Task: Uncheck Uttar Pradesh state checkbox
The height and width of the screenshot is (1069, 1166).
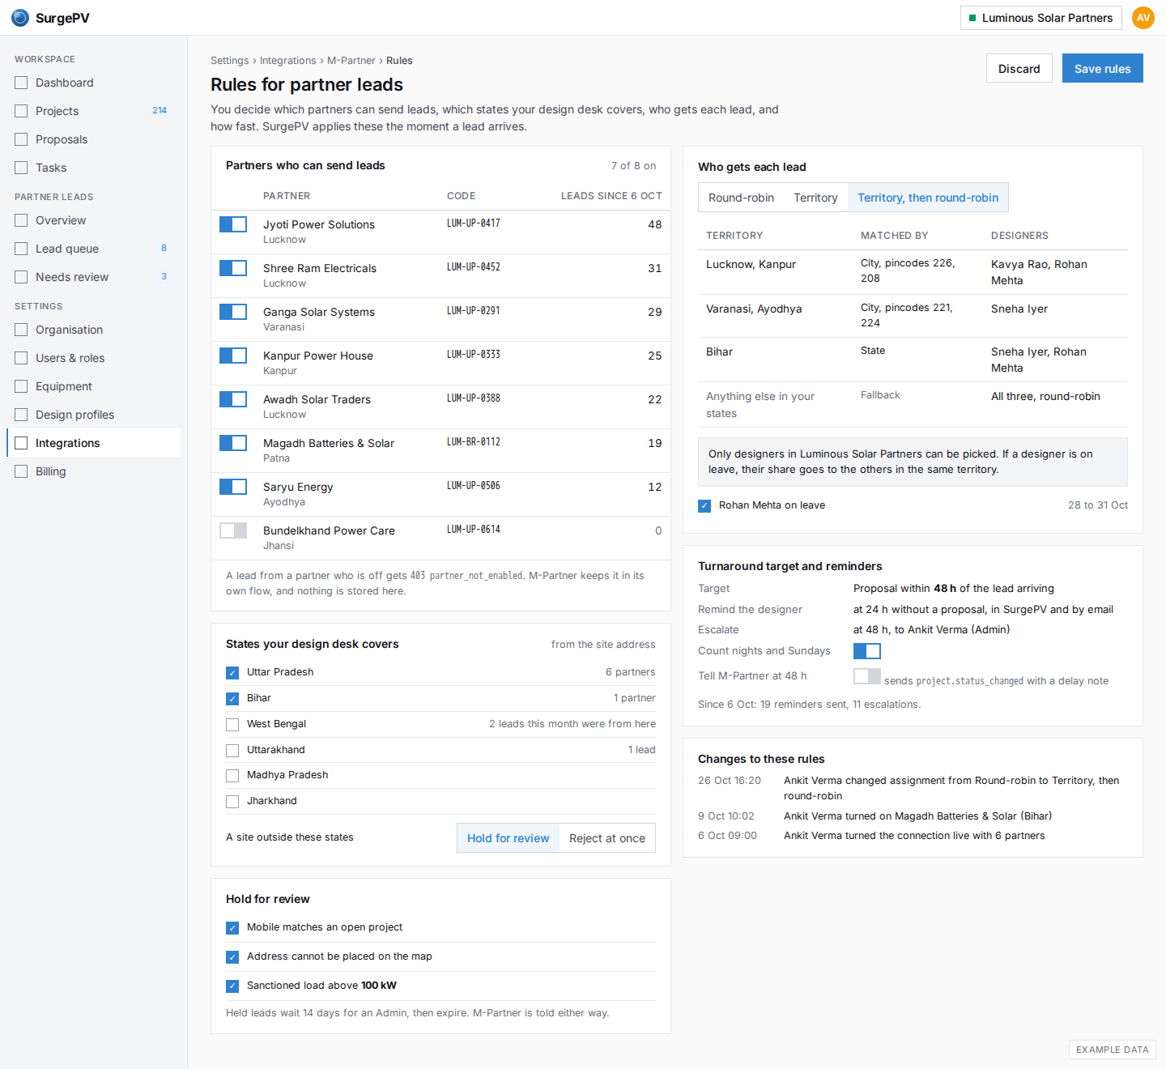Action: point(232,673)
